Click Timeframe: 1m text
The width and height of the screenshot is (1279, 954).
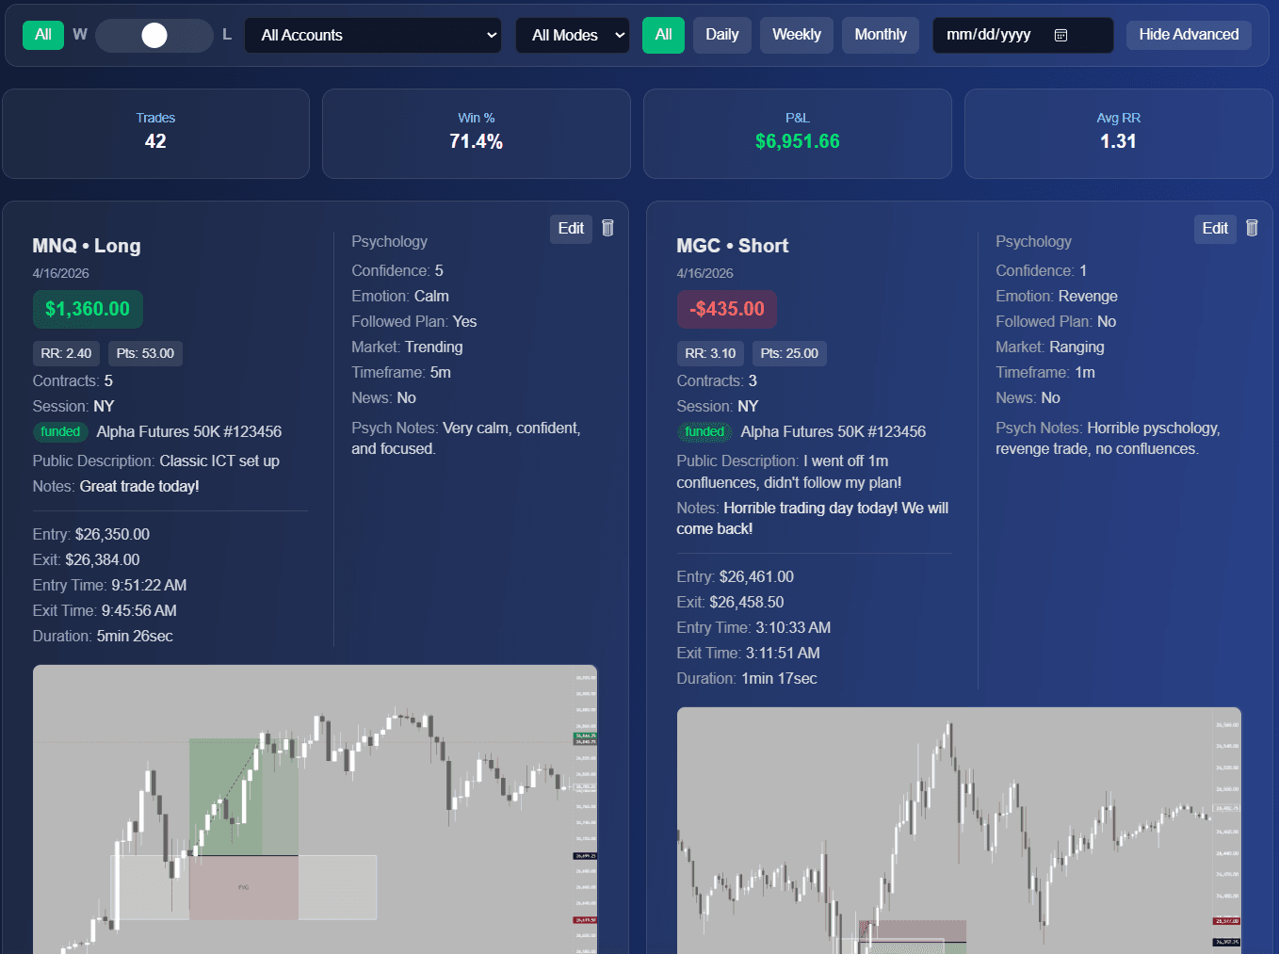[1045, 372]
